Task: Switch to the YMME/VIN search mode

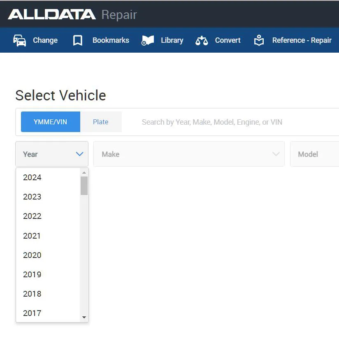Action: tap(50, 122)
